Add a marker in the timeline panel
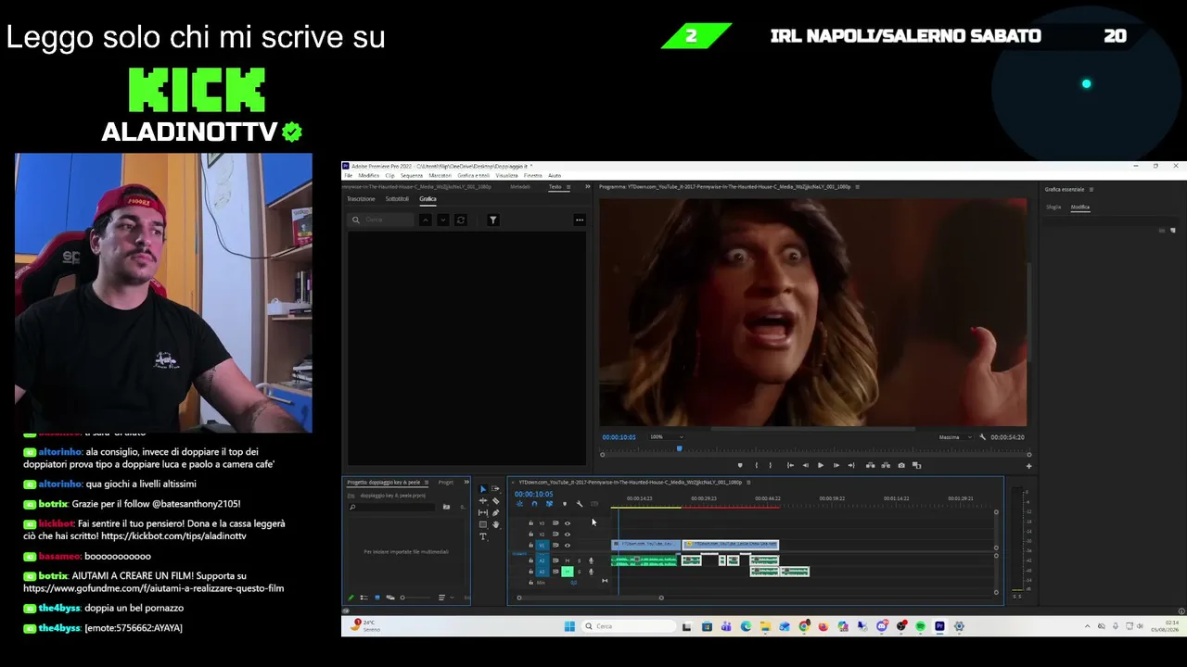 click(564, 504)
